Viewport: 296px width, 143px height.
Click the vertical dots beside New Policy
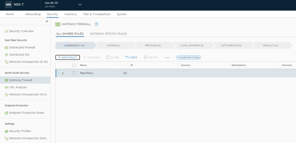tap(59, 73)
